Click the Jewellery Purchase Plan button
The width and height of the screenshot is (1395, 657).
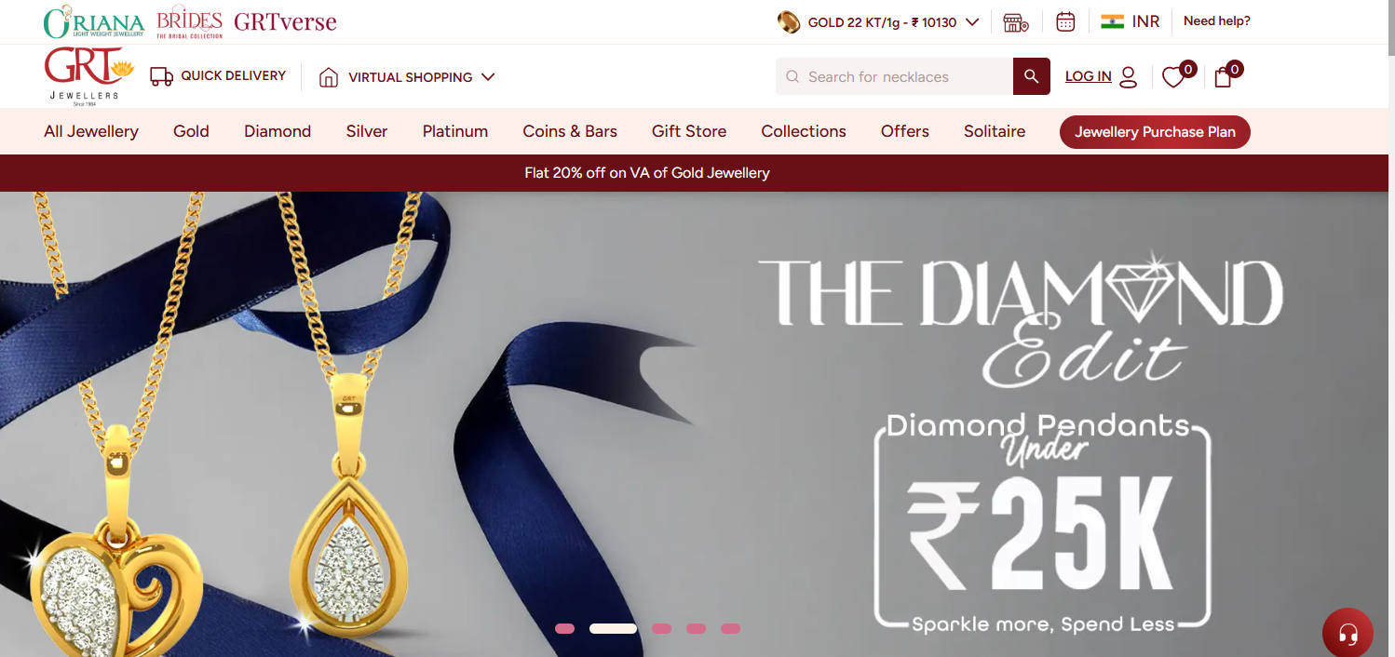click(1155, 132)
